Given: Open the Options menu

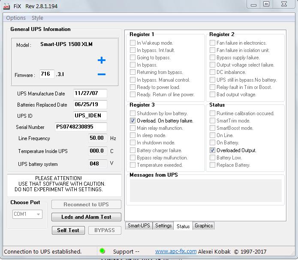Looking at the screenshot, I should point(16,18).
